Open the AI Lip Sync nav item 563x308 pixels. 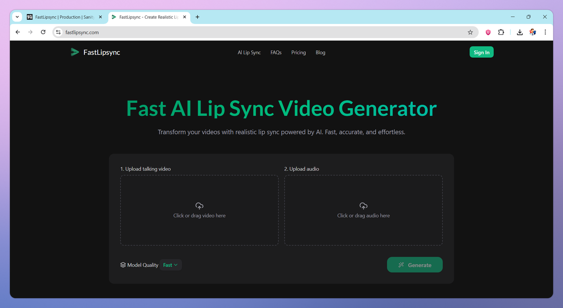(249, 53)
